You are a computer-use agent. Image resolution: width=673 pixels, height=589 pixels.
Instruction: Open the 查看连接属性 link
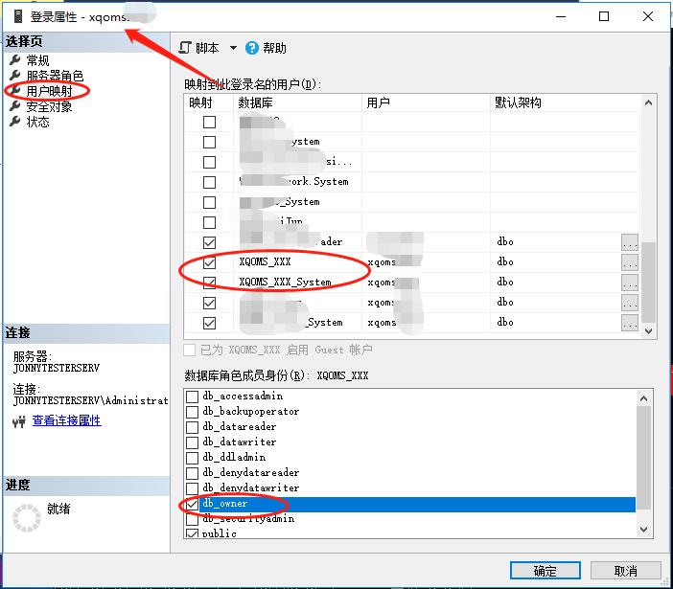pos(66,420)
